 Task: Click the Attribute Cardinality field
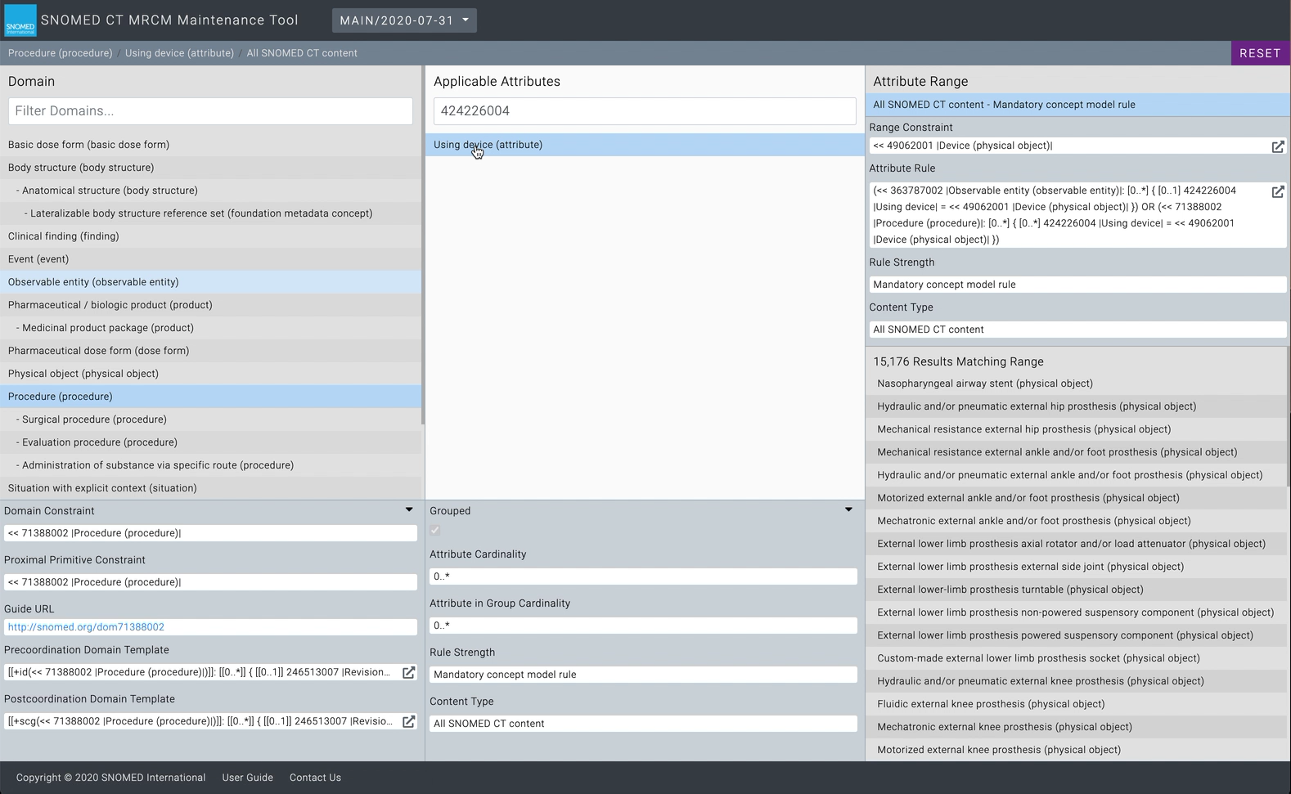click(643, 576)
